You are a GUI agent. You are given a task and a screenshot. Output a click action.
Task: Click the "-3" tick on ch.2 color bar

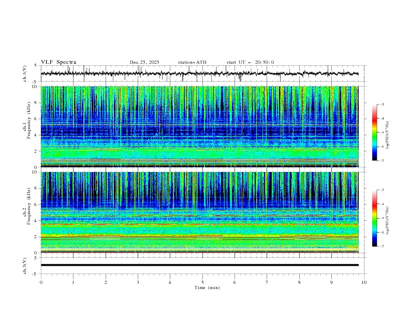point(382,190)
